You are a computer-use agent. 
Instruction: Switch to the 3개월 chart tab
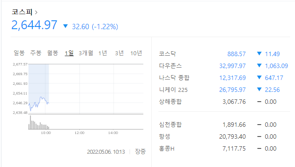point(86,53)
